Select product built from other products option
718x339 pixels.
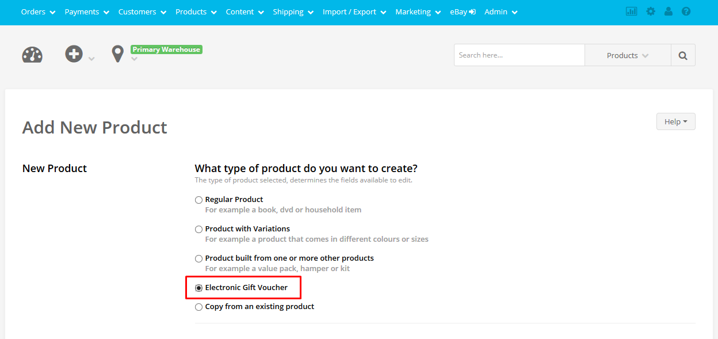click(198, 258)
